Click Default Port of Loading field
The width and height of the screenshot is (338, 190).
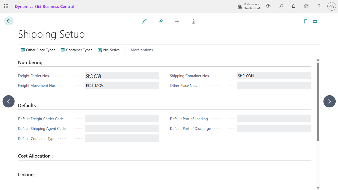point(274,118)
